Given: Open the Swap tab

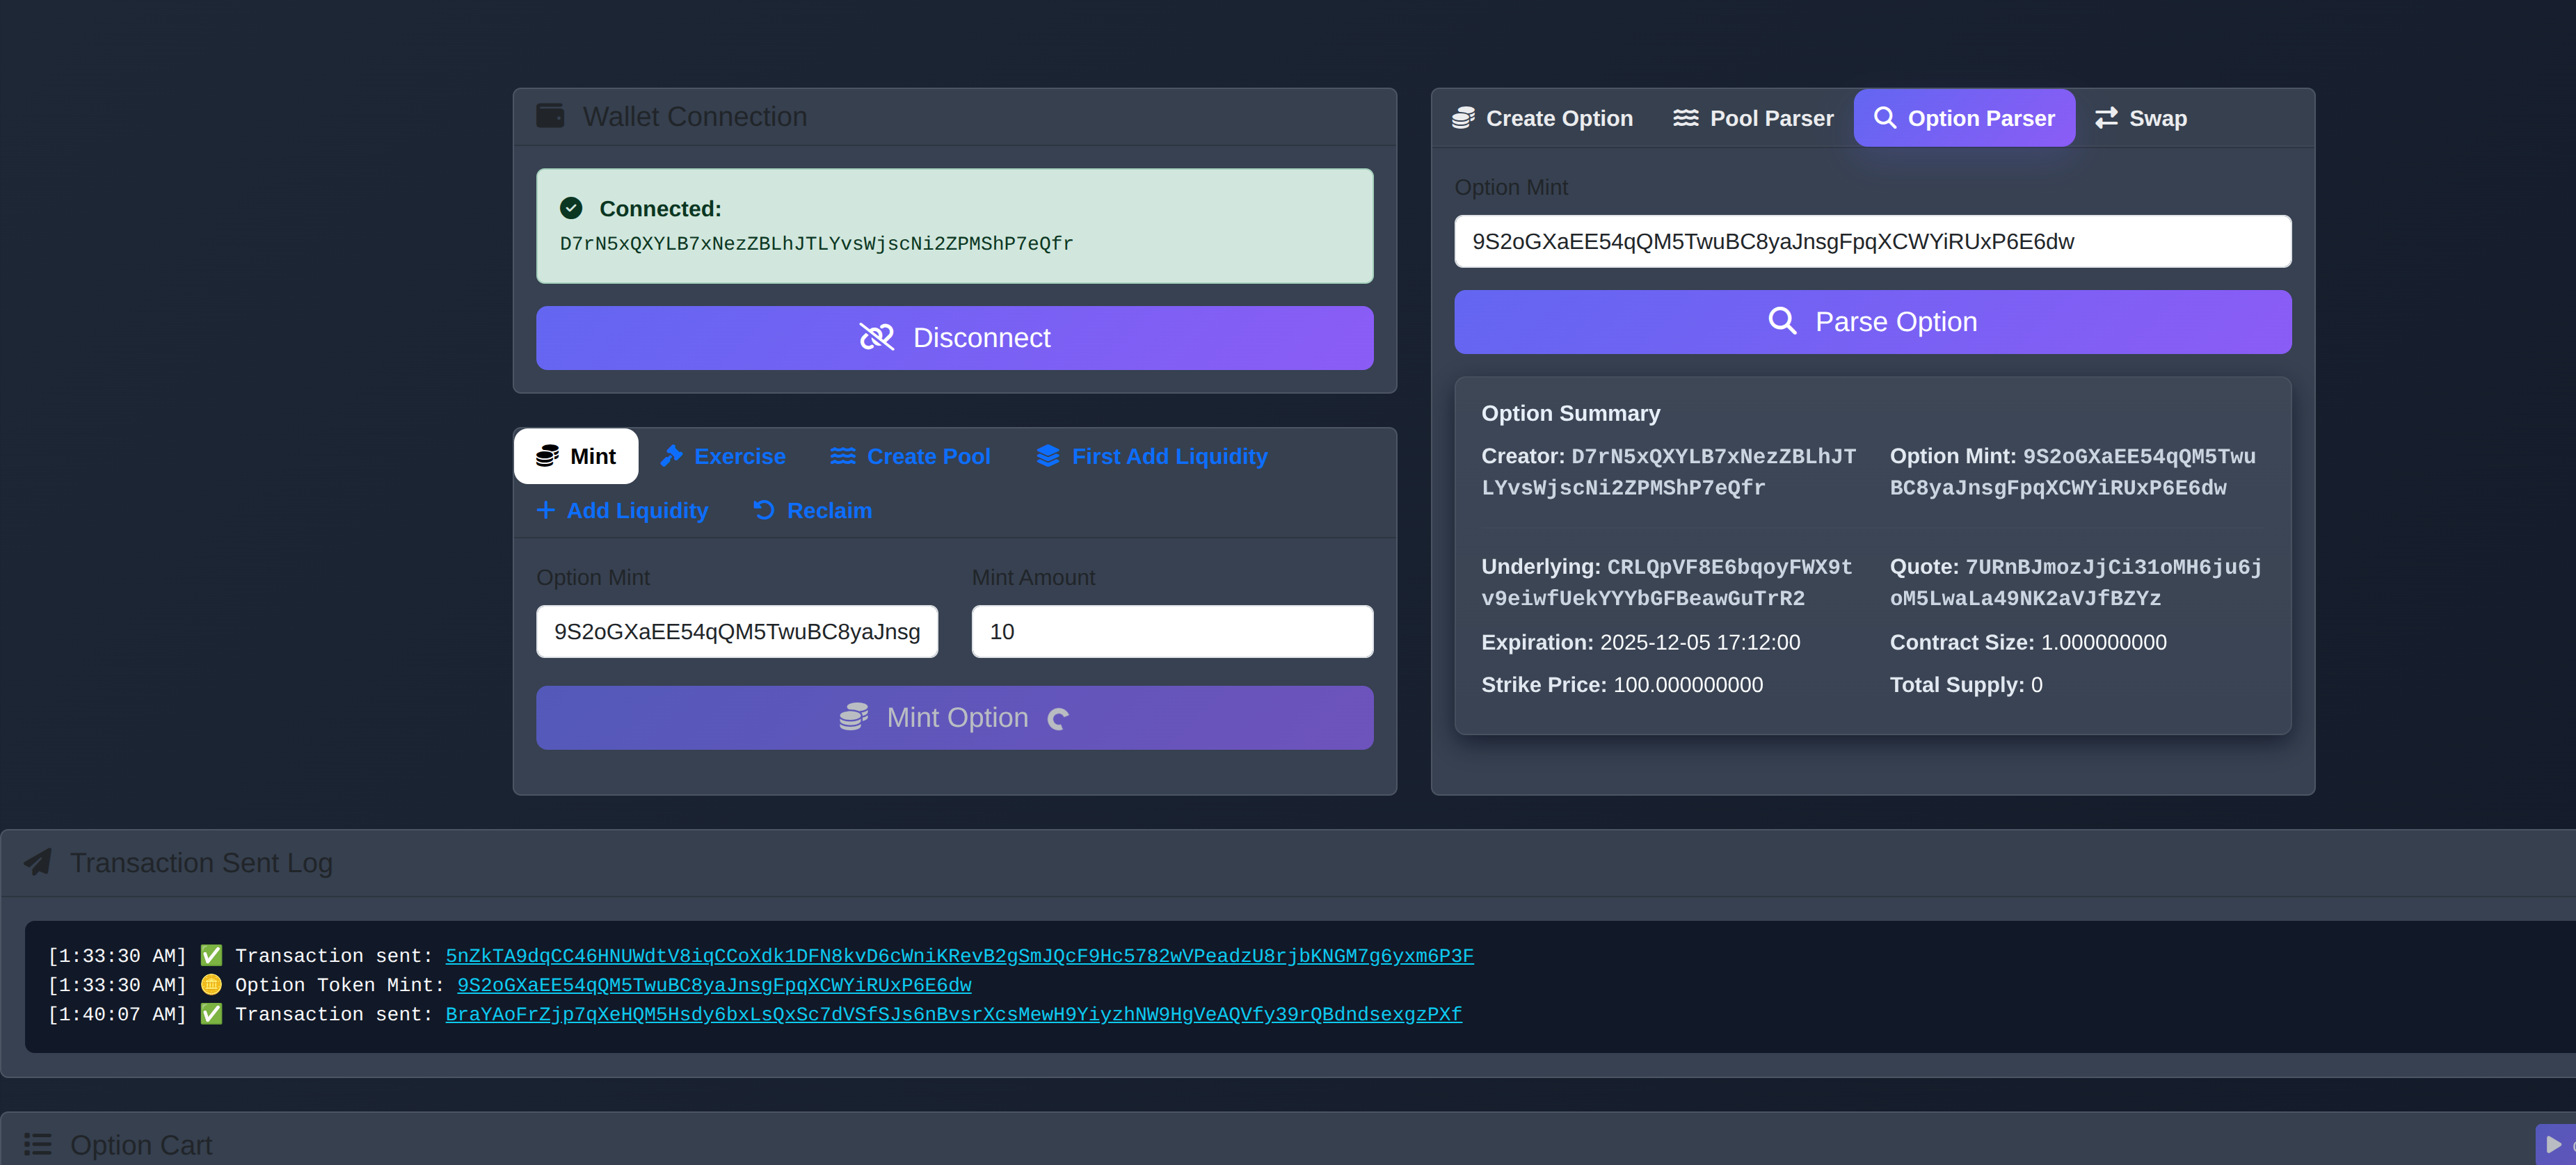Looking at the screenshot, I should (x=2141, y=118).
